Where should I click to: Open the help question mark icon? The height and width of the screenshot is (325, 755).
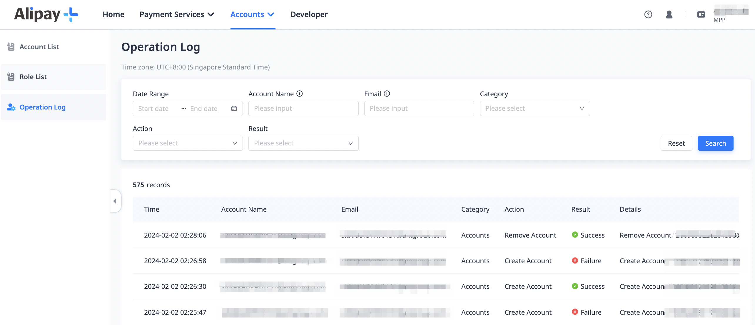648,14
